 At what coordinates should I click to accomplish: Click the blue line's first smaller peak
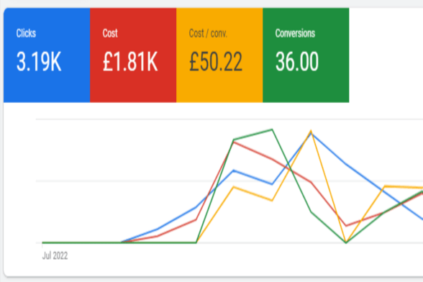[x=234, y=170]
